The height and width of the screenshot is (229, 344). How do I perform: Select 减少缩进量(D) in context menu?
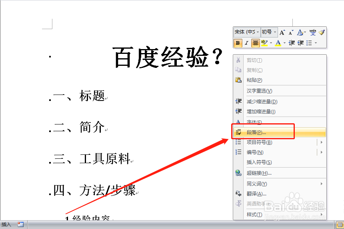click(x=280, y=101)
